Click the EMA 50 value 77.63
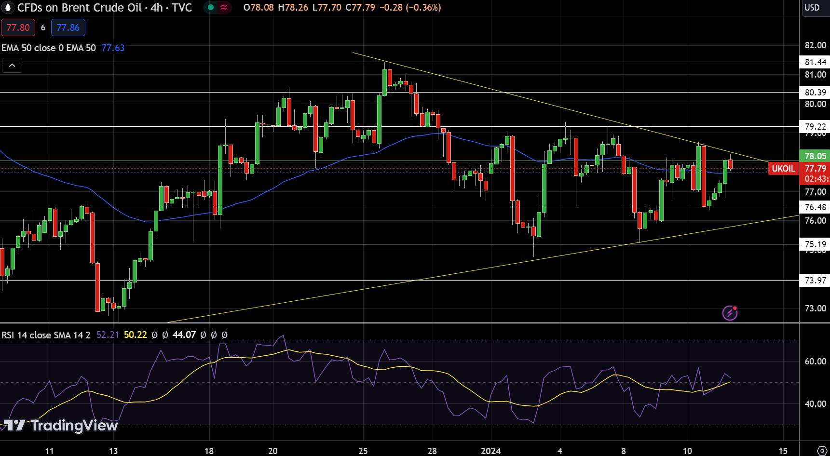830x456 pixels. pyautogui.click(x=113, y=48)
